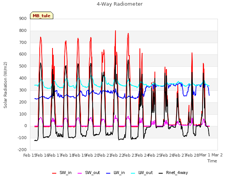The height and width of the screenshot is (180, 240).
Task: Click the Feb 24 x-axis label
Action: 142,155
